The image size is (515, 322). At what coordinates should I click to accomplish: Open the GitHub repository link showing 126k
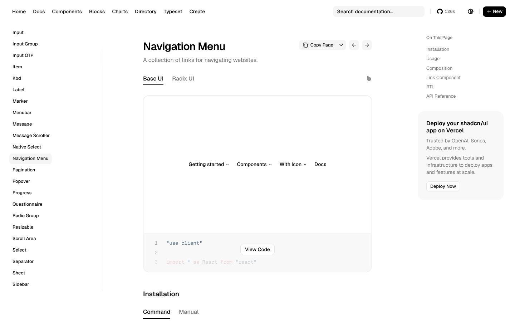446,11
